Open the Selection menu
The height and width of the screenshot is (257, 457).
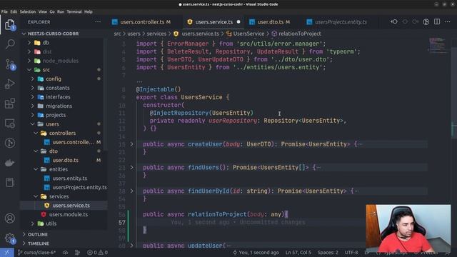(28, 11)
